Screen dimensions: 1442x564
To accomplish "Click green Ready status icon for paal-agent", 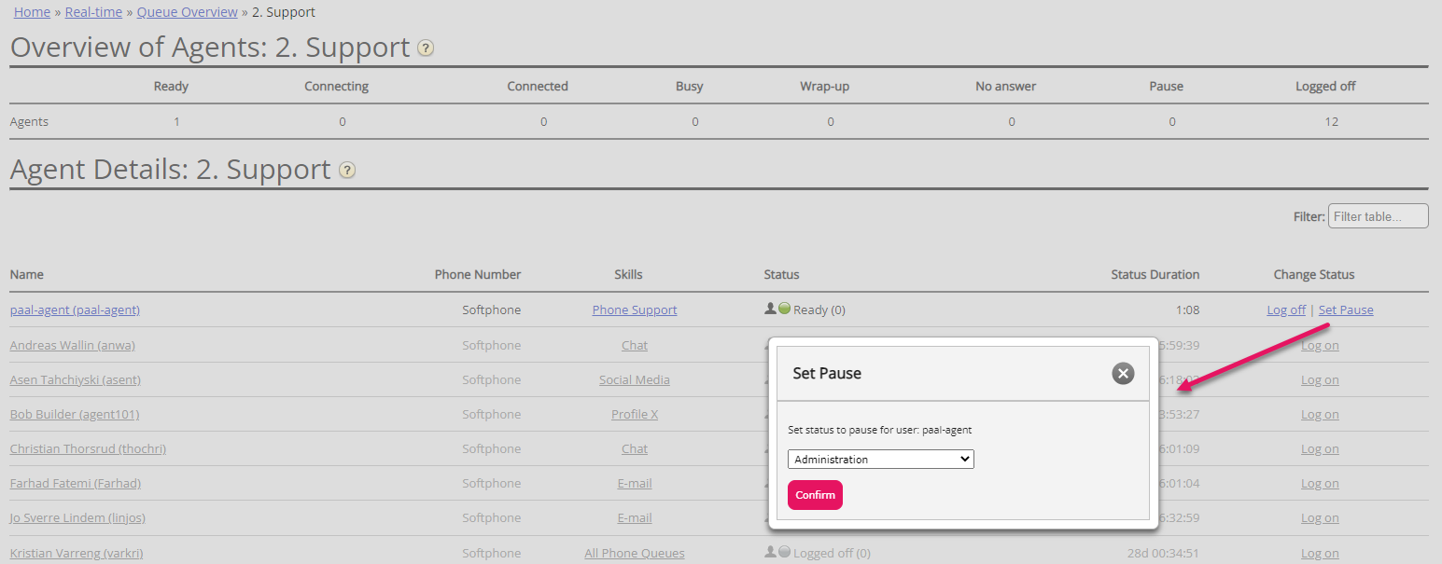I will [x=784, y=310].
